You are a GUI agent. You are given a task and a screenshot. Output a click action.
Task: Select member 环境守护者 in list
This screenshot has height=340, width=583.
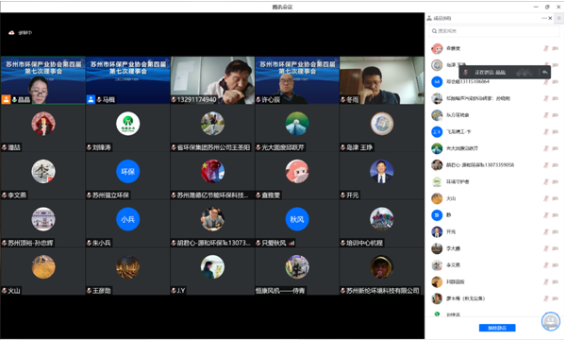coord(494,181)
